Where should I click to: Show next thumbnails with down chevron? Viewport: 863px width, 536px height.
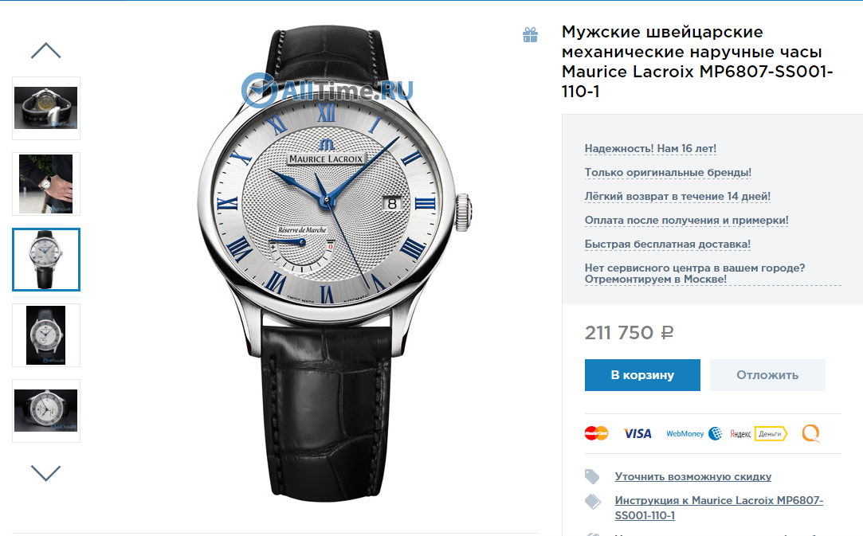click(46, 473)
